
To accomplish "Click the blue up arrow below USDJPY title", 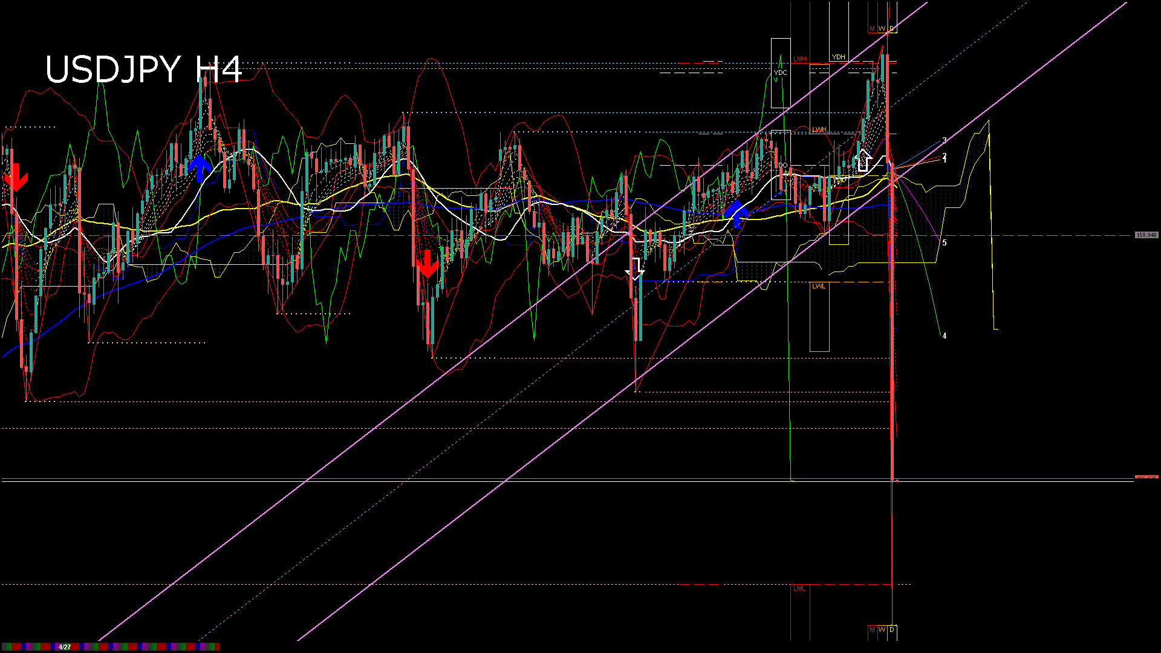I will (x=200, y=167).
